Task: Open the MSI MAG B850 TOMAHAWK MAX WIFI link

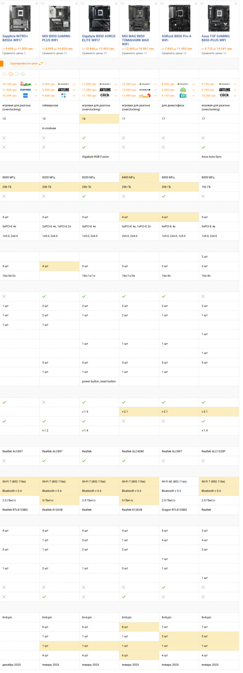Action: click(135, 40)
